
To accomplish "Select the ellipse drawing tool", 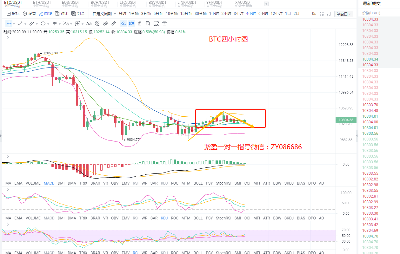I will 43,23.
